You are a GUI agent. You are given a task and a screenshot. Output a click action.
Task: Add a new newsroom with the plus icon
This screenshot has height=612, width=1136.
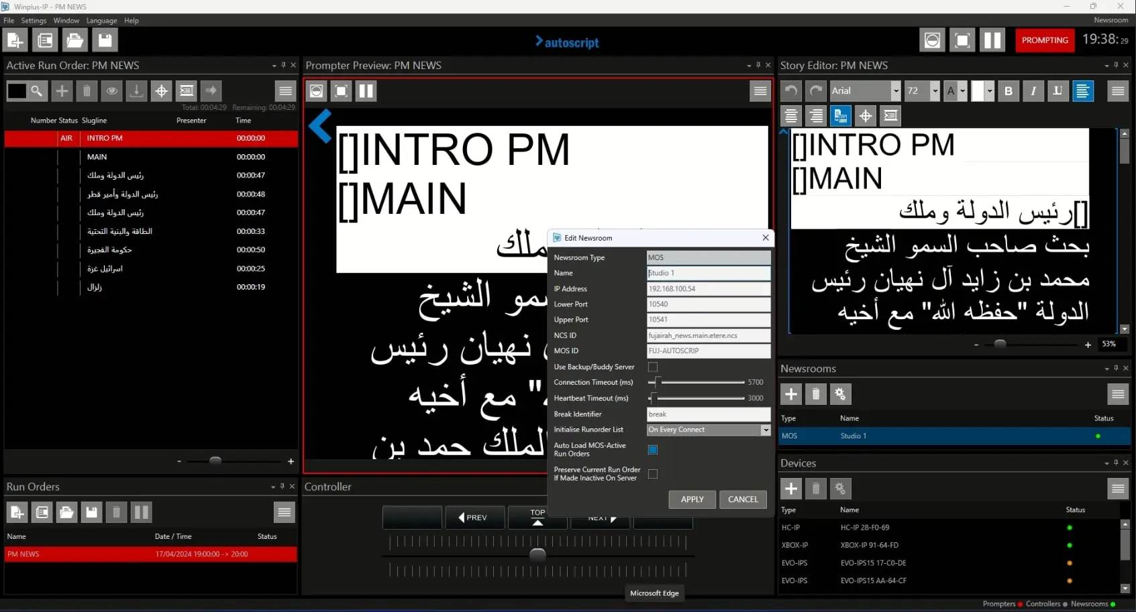tap(791, 394)
